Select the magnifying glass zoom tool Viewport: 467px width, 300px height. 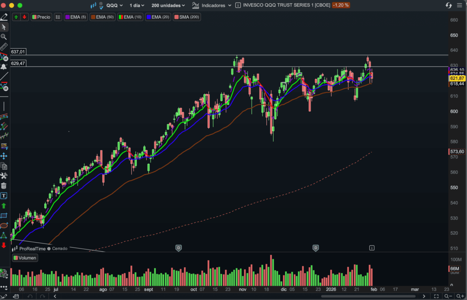pyautogui.click(x=4, y=37)
